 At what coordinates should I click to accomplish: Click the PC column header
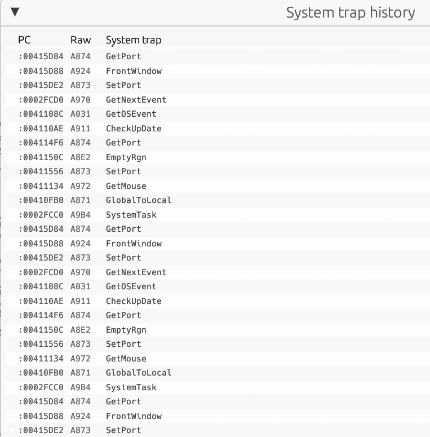tap(24, 40)
